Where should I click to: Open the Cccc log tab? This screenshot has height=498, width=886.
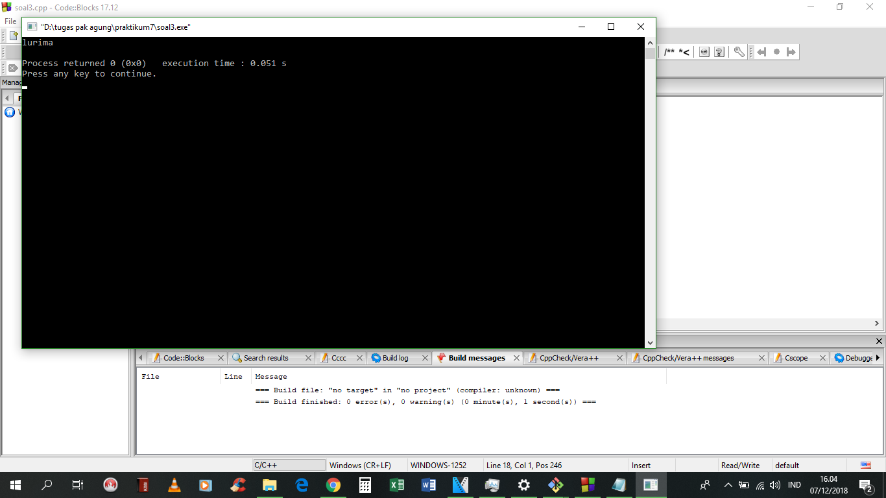339,358
